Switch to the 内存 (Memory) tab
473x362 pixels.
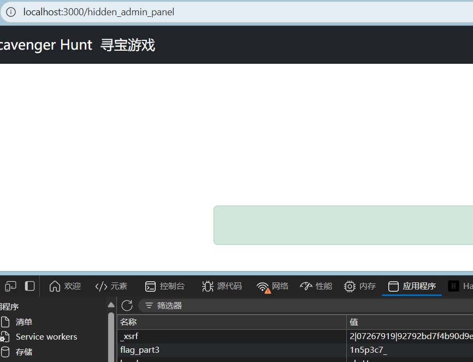360,286
